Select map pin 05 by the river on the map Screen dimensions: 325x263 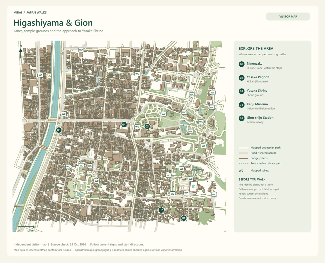click(59, 130)
